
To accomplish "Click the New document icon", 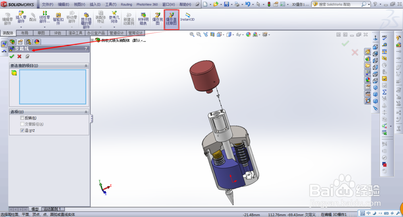I will (x=205, y=4).
